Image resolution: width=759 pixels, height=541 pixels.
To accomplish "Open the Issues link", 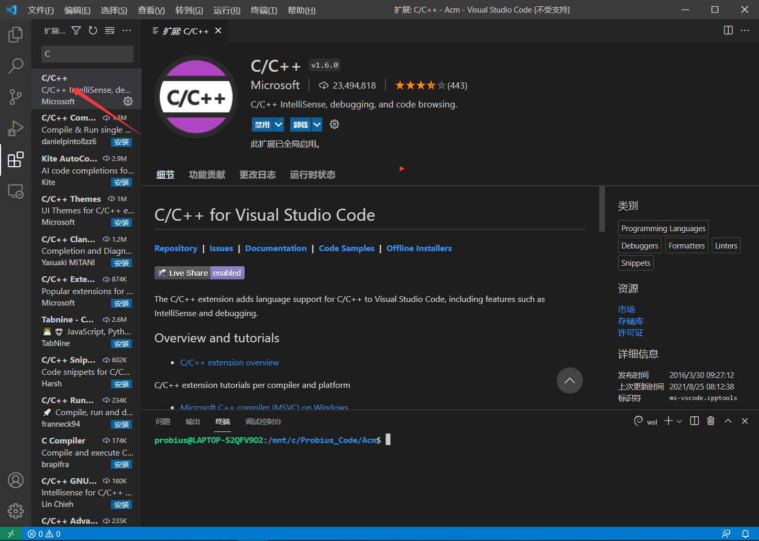I will click(221, 248).
